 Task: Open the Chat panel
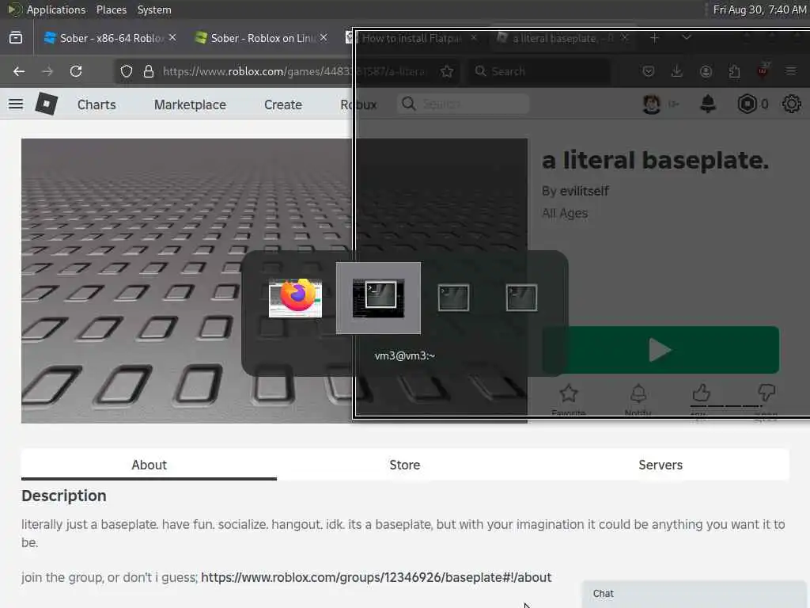694,594
